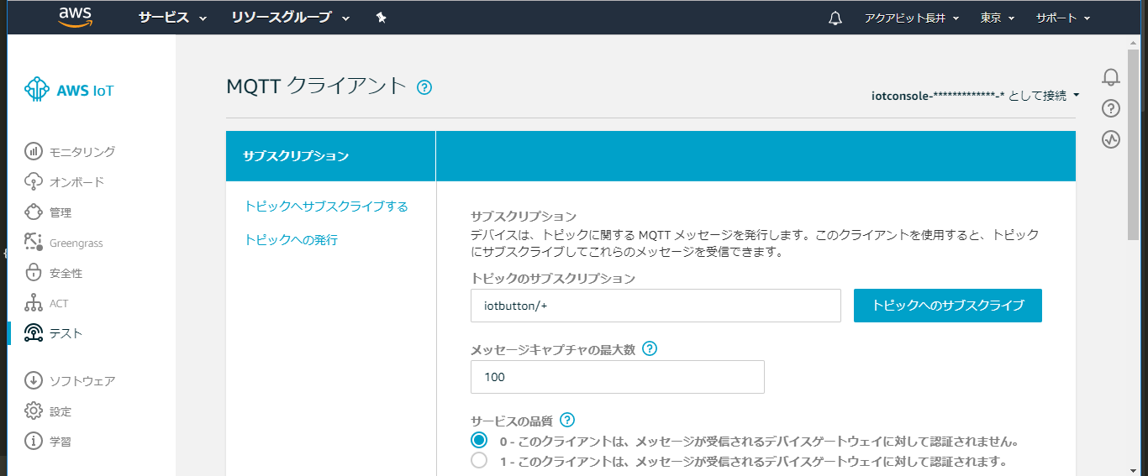Expand the iotconsole として接続 dropdown
The height and width of the screenshot is (476, 1148).
click(x=976, y=96)
